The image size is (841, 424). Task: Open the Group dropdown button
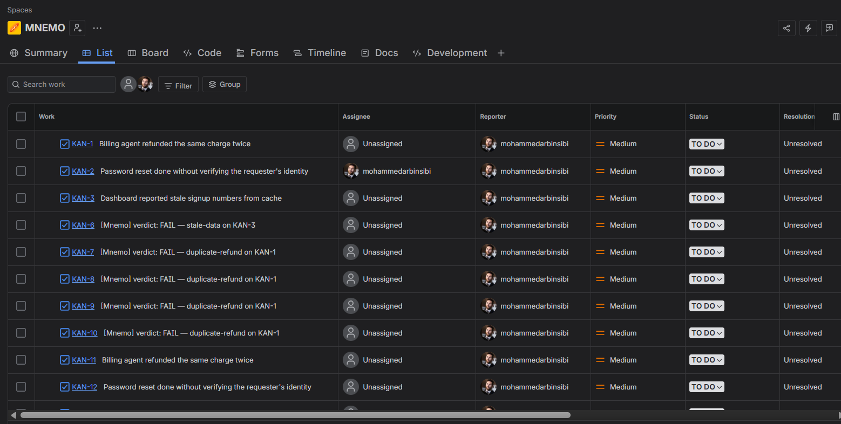point(225,84)
